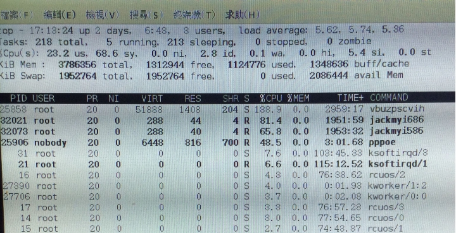Click the 3786356 total memory value

click(x=78, y=64)
